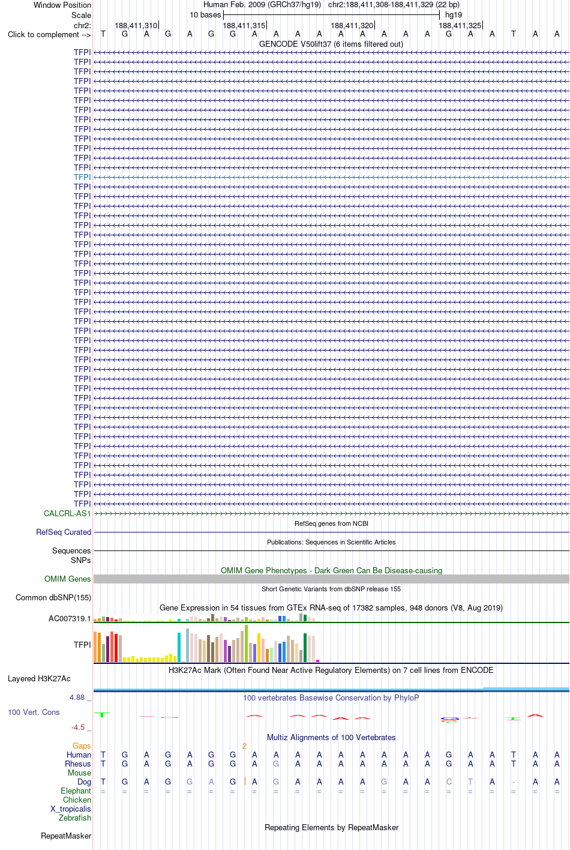This screenshot has height=850, width=570.
Task: Click the RepeatMasker track label
Action: tap(66, 836)
